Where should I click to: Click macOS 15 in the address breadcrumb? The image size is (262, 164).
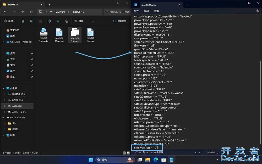point(78,12)
